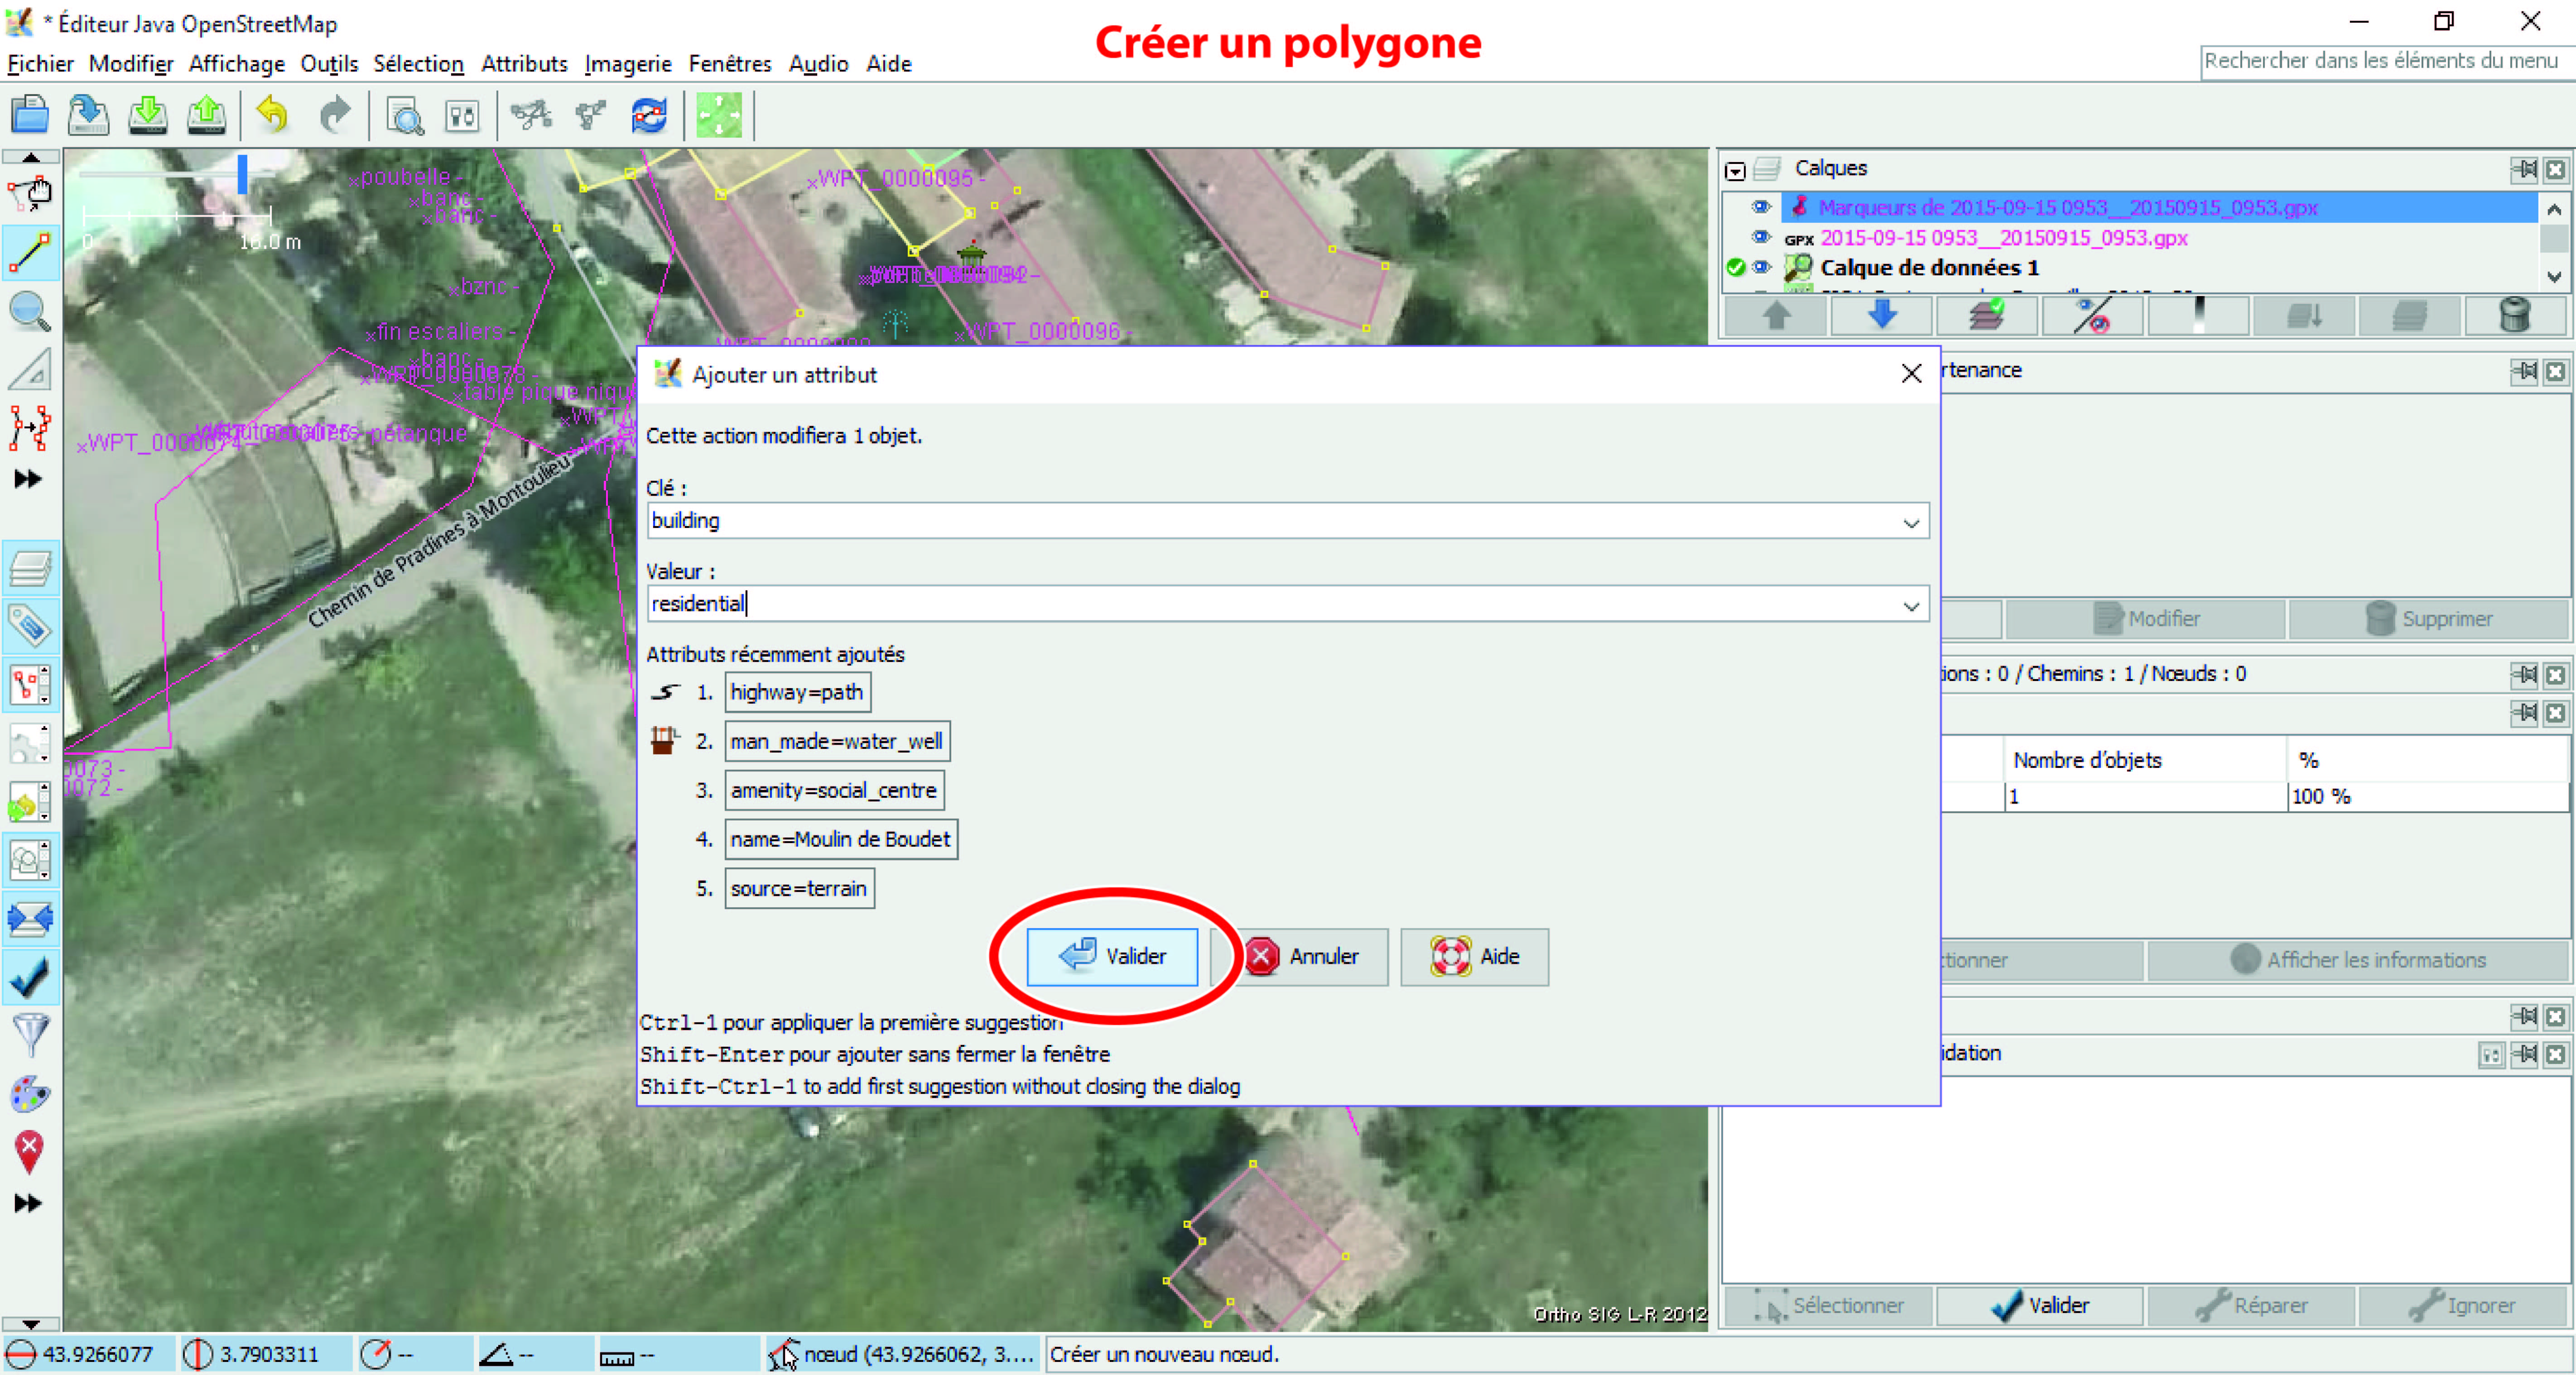Click the left sidebar bottom scroll arrow
2576x1375 pixels.
pos(31,1324)
